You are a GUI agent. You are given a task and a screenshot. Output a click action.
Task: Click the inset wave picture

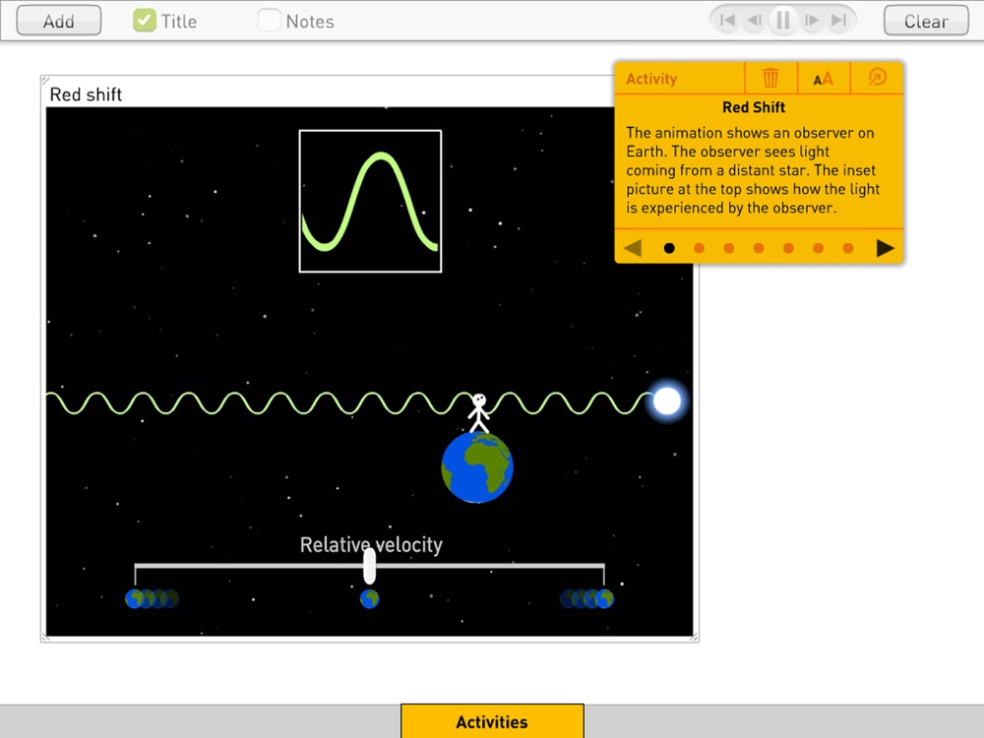point(370,202)
